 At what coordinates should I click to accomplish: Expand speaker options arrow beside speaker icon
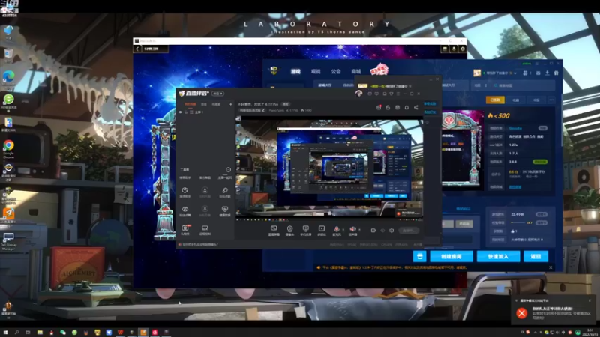click(359, 229)
